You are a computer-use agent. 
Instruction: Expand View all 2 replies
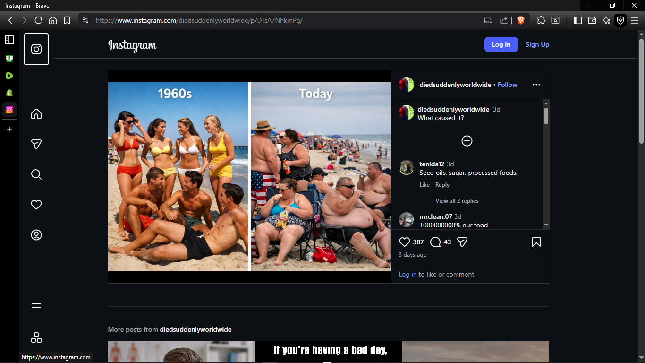[x=457, y=201]
